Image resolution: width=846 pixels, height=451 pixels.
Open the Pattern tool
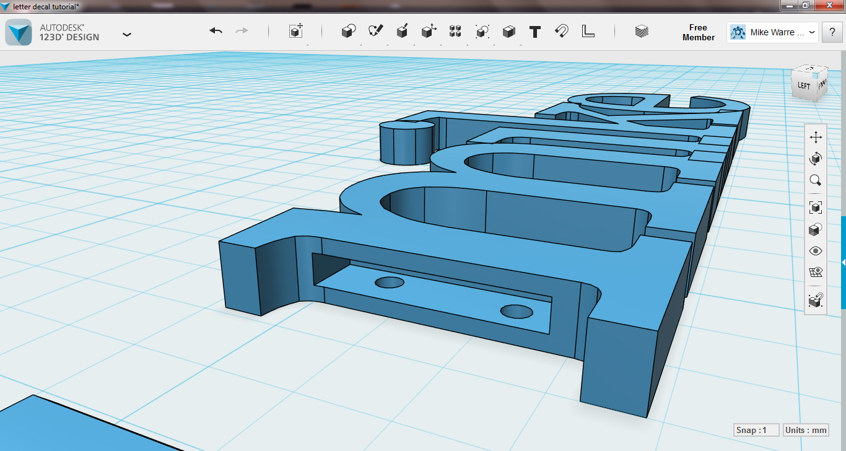pyautogui.click(x=455, y=32)
